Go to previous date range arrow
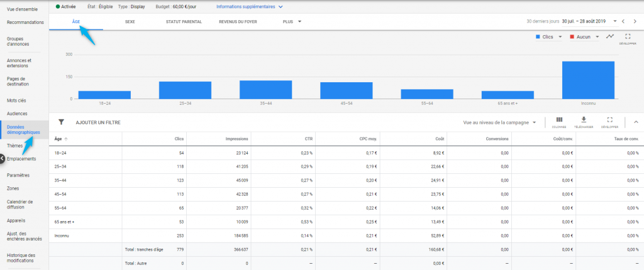644x270 pixels. [623, 21]
